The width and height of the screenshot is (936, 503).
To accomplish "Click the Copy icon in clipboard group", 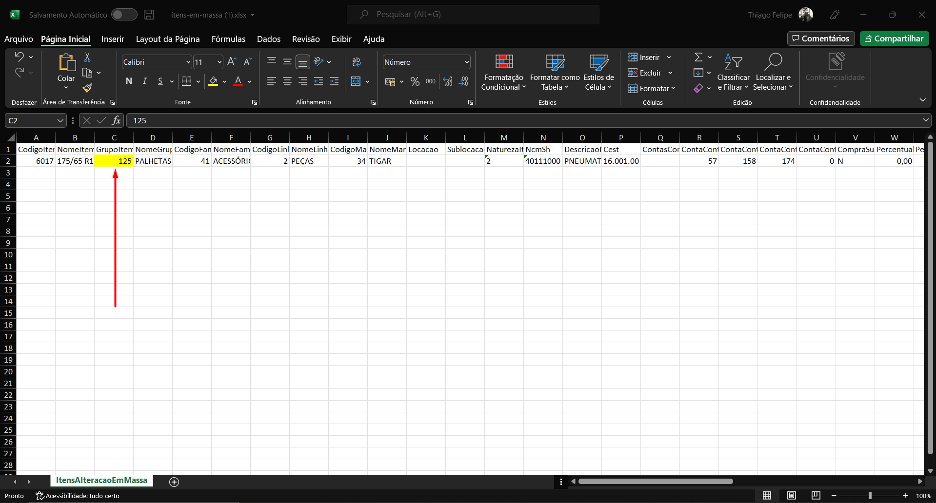I will coord(87,73).
